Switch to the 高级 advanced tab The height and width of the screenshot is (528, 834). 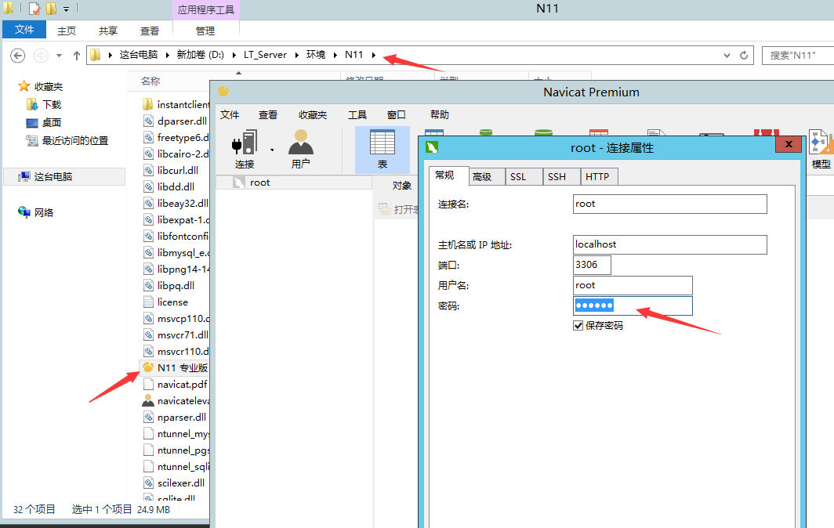(x=482, y=177)
